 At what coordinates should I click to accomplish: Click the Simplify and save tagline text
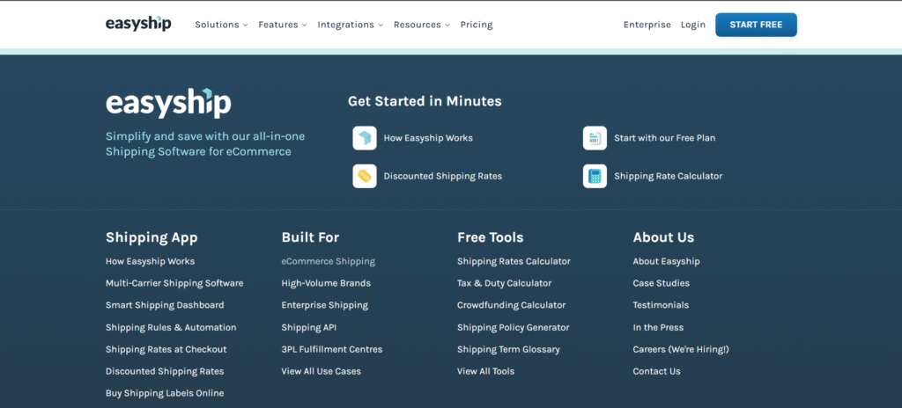pyautogui.click(x=205, y=144)
